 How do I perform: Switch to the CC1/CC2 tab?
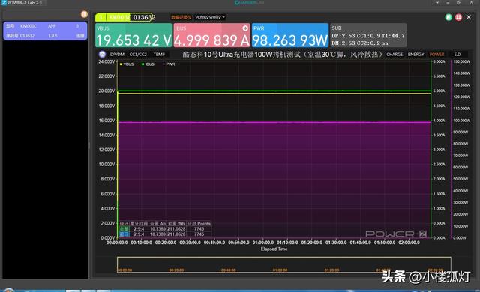(x=138, y=55)
